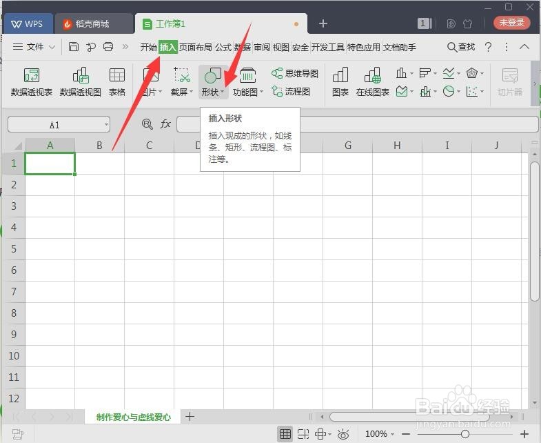Expand the 形状 dropdown arrow
Image resolution: width=541 pixels, height=443 pixels.
tap(222, 92)
